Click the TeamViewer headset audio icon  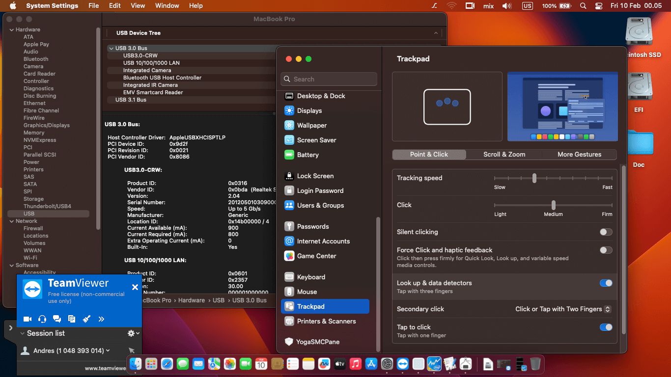click(x=42, y=319)
